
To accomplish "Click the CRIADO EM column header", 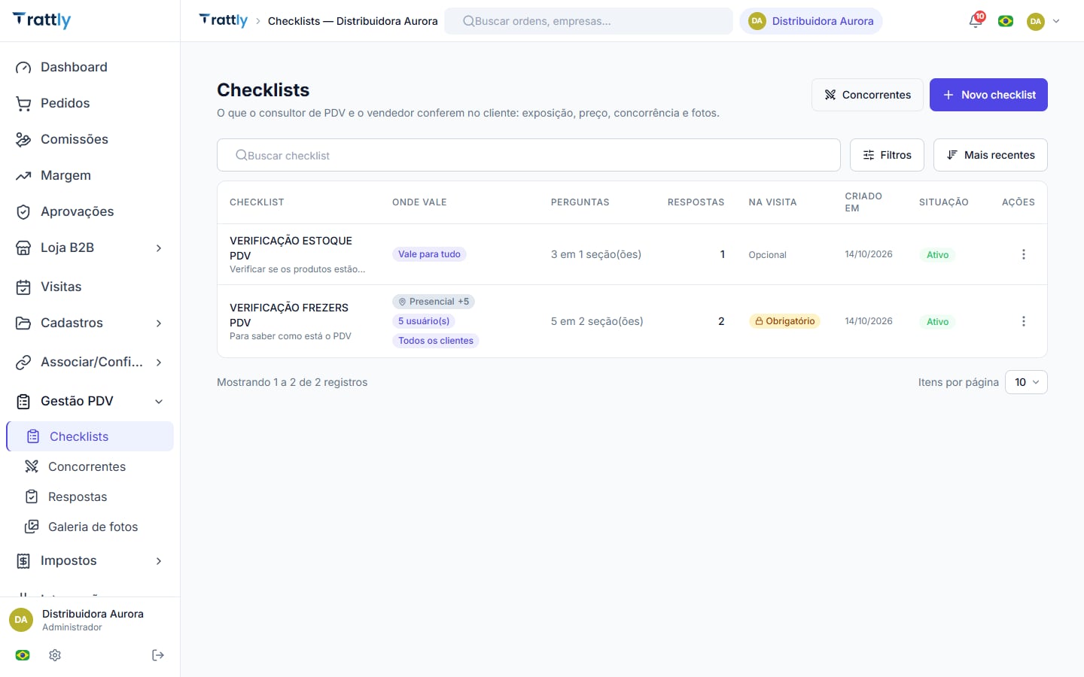I will click(863, 202).
